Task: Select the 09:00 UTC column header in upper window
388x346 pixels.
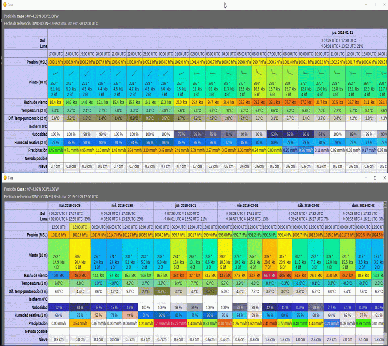Action: point(306,54)
